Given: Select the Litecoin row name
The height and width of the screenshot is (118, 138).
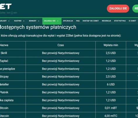Looking at the screenshot, I should 4,116.
